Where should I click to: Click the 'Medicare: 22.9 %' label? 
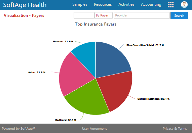point(65,120)
